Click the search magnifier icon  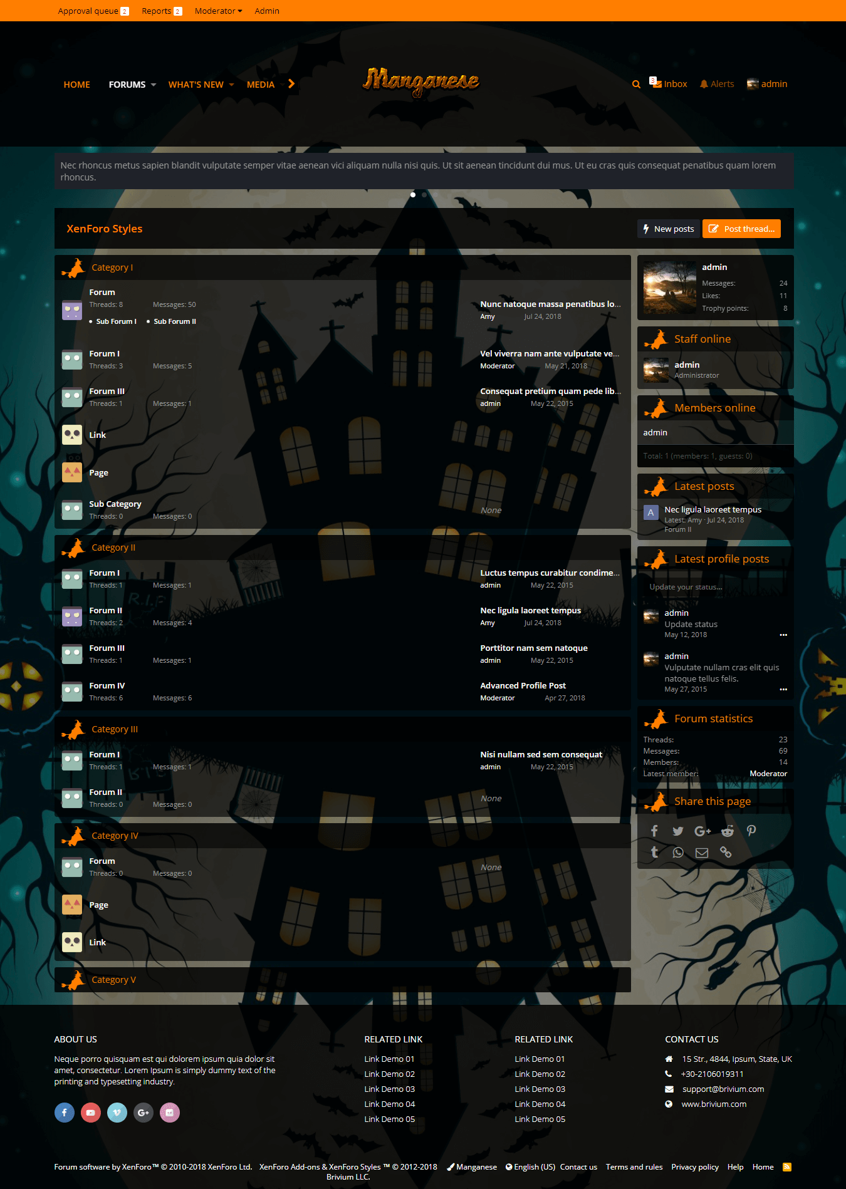pyautogui.click(x=636, y=85)
